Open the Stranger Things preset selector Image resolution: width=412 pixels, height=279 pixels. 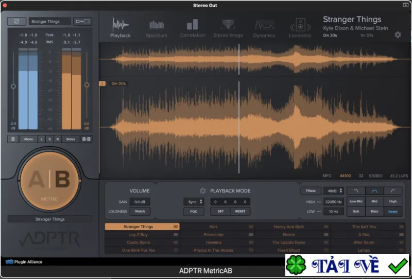tap(49, 22)
